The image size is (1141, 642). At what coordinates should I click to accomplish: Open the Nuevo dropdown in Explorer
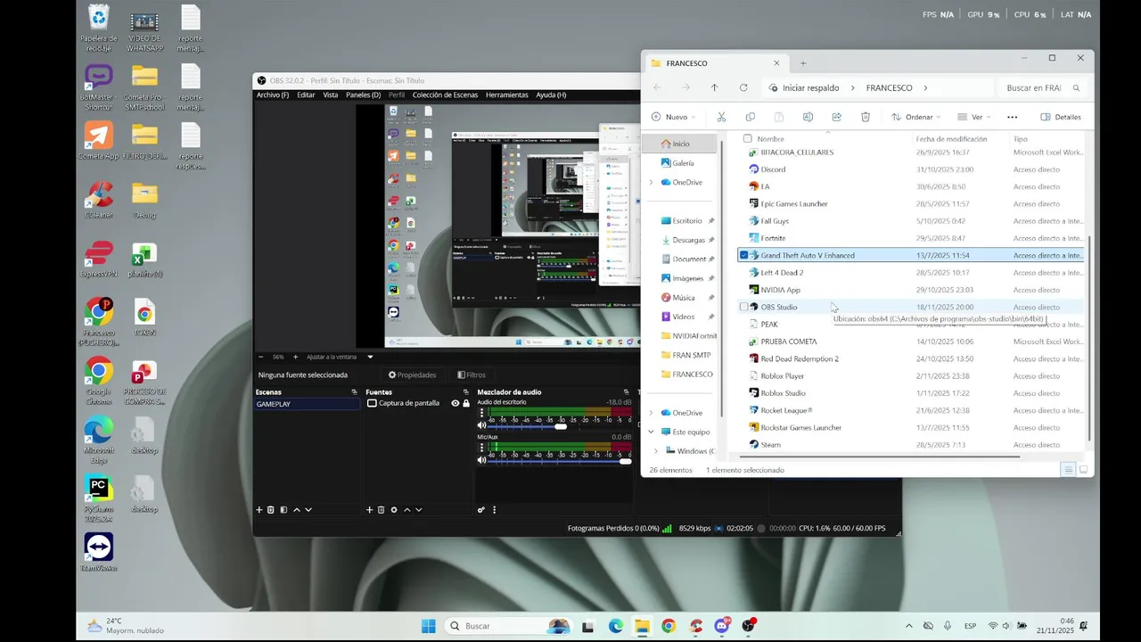click(x=673, y=117)
